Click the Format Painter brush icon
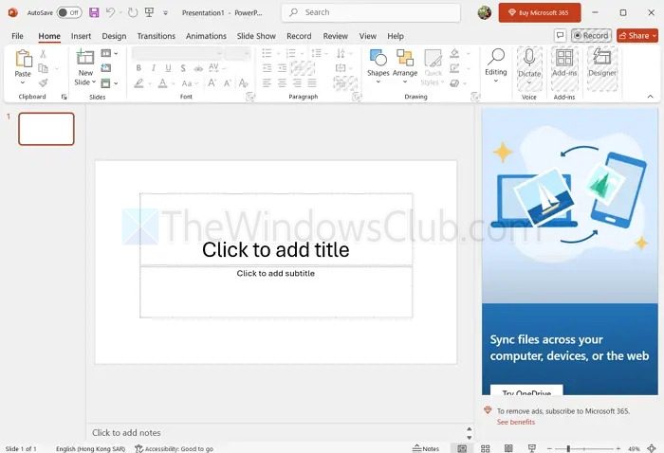The width and height of the screenshot is (664, 453). [x=43, y=82]
